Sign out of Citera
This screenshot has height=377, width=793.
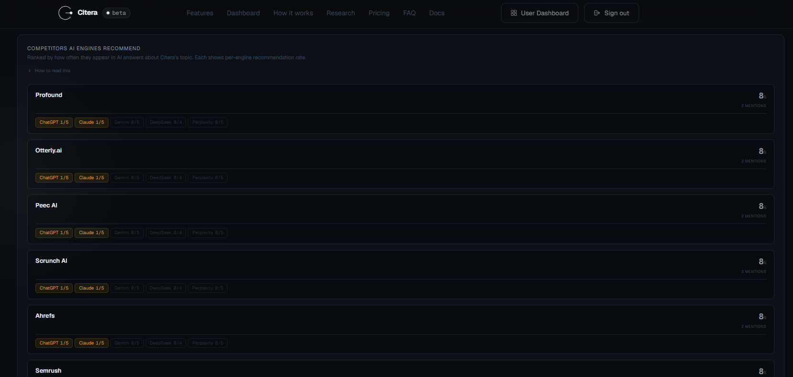611,13
